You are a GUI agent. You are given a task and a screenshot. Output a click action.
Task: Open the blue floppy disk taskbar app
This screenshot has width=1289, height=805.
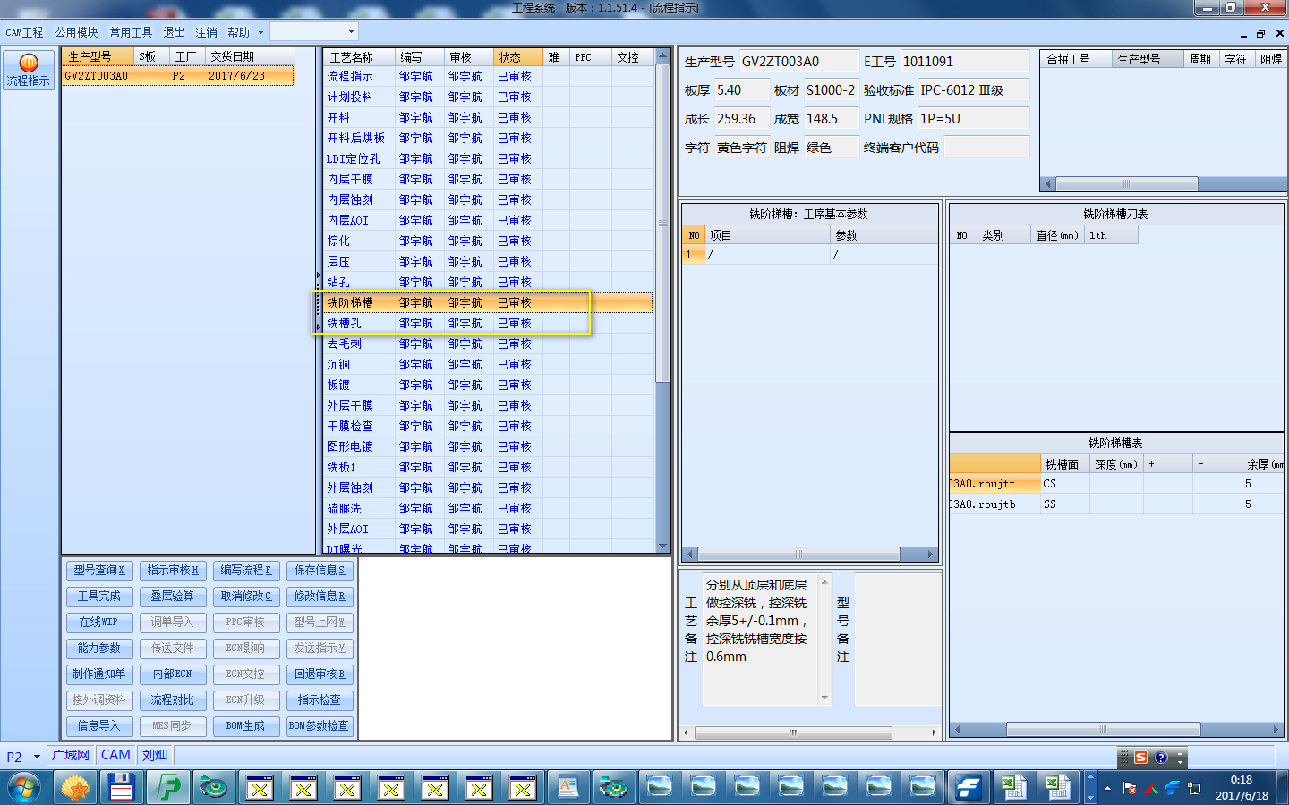point(121,788)
